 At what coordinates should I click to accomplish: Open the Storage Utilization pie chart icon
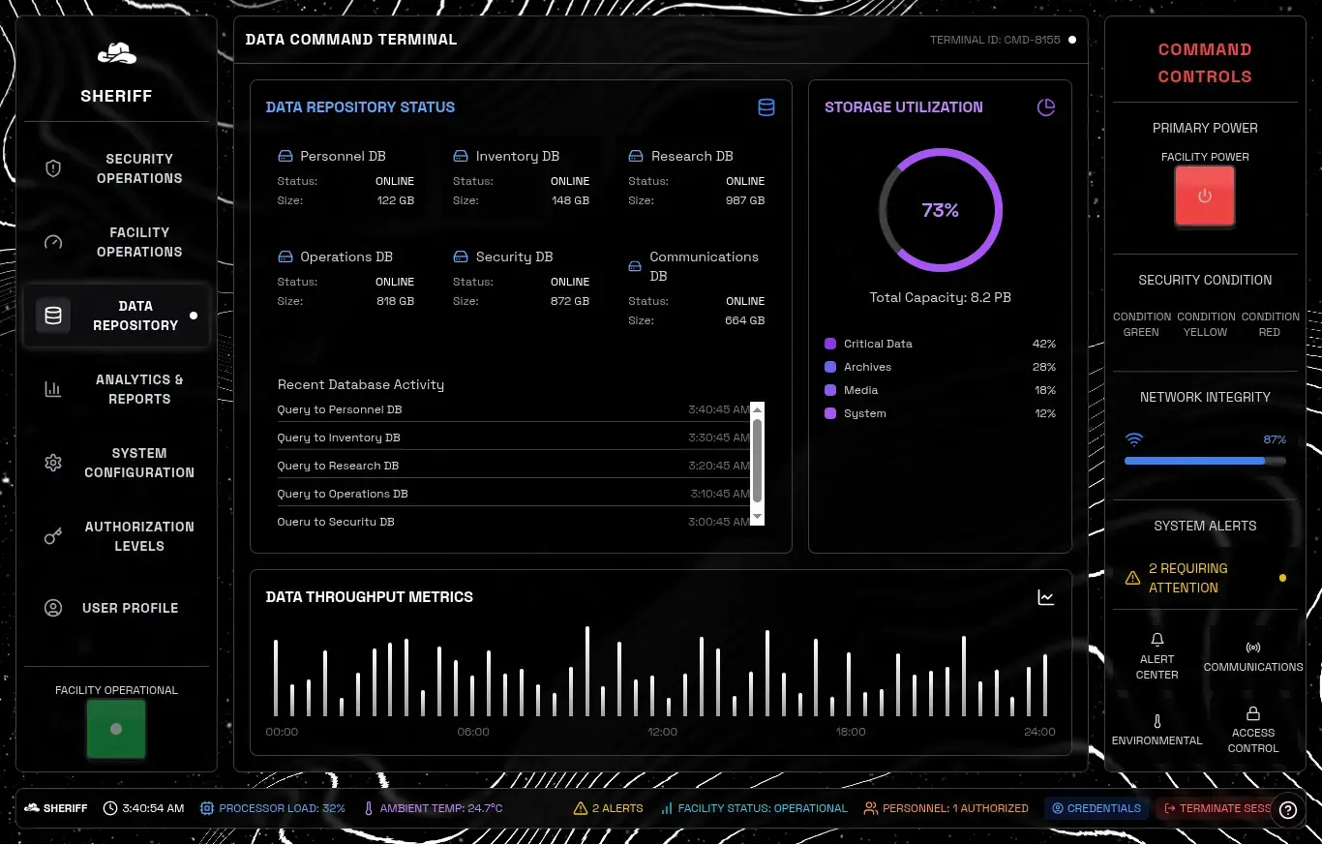[1046, 107]
